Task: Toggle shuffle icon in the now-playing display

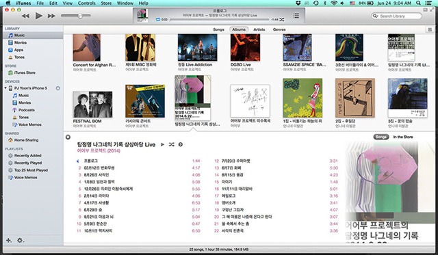Action: pos(282,20)
